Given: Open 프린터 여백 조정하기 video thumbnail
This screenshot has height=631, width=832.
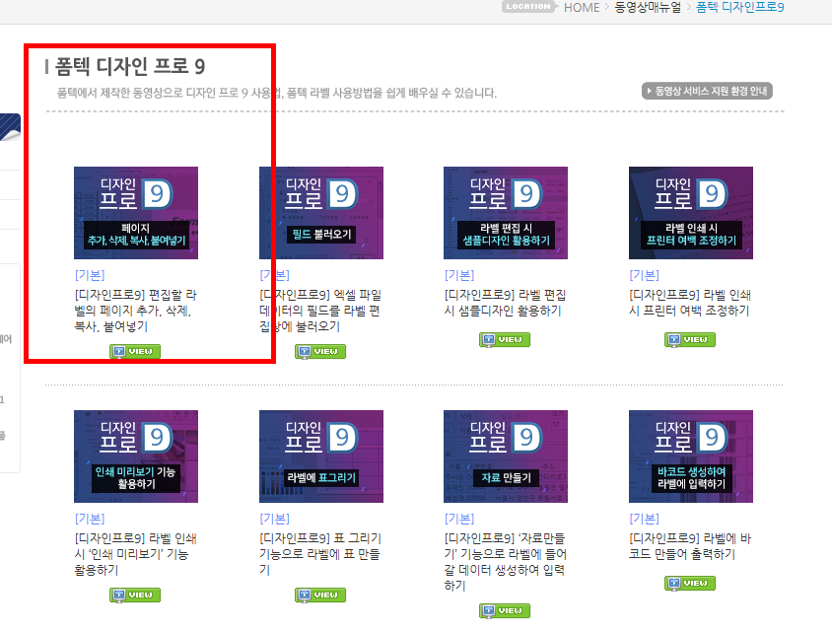Looking at the screenshot, I should tap(691, 213).
